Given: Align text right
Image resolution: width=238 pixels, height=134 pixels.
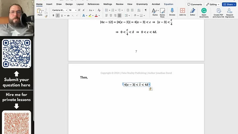Looking at the screenshot, I should click(x=115, y=15).
